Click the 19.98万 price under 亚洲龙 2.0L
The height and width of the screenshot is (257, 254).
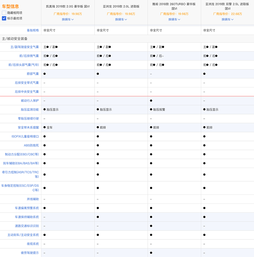click(130, 14)
